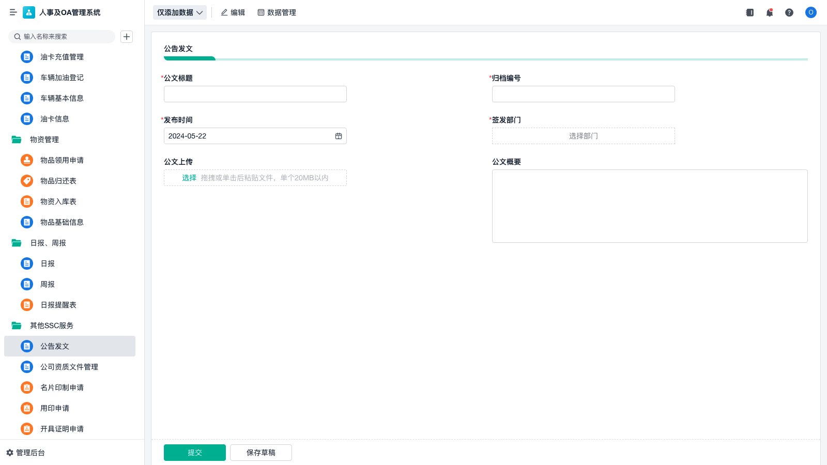Submit the form with 提交 button

click(x=195, y=453)
